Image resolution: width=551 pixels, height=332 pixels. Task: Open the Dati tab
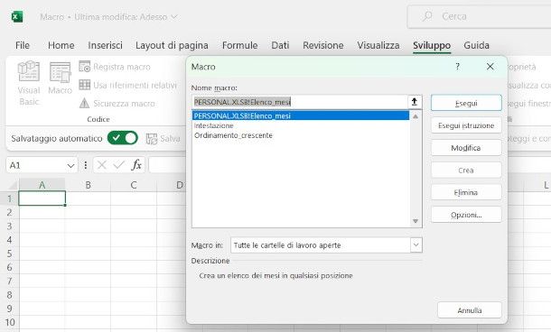tap(280, 45)
